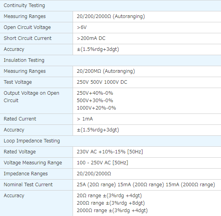Click the 20/200/2000Ω (Autoranging) value cell
221x216 pixels.
tap(147, 16)
